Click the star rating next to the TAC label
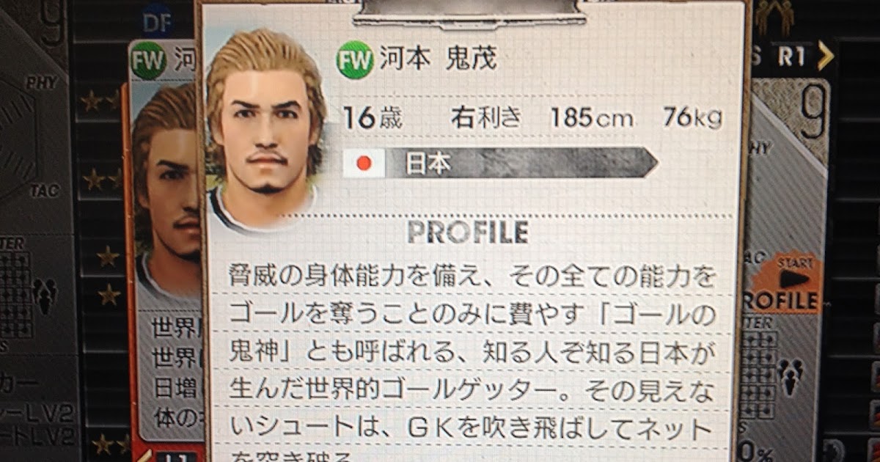Screen dimensions: 880x462 coord(101,178)
